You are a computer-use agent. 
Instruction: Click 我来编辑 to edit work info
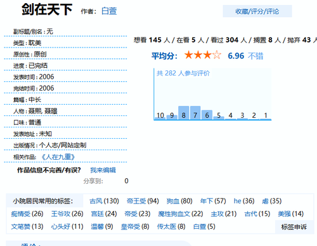point(103,170)
